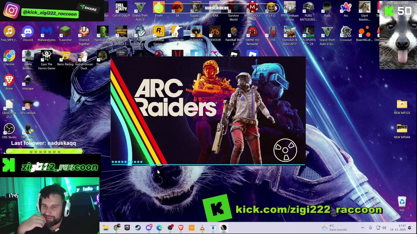Open the Brave browser desktop icon
The height and width of the screenshot is (234, 417).
tap(9, 83)
